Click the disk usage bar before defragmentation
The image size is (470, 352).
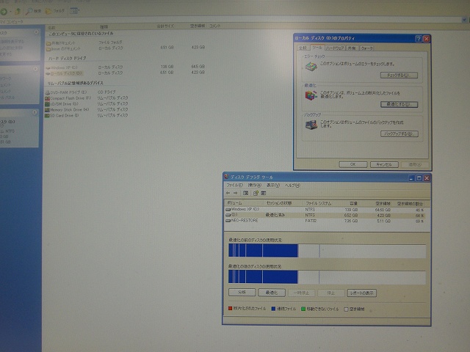327,251
